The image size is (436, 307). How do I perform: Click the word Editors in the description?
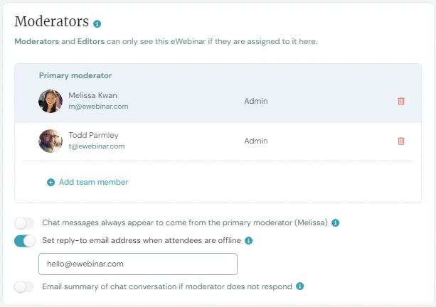pyautogui.click(x=91, y=41)
